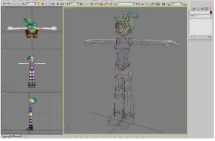
Task: Click the object name field in command panel
Action: [199, 13]
